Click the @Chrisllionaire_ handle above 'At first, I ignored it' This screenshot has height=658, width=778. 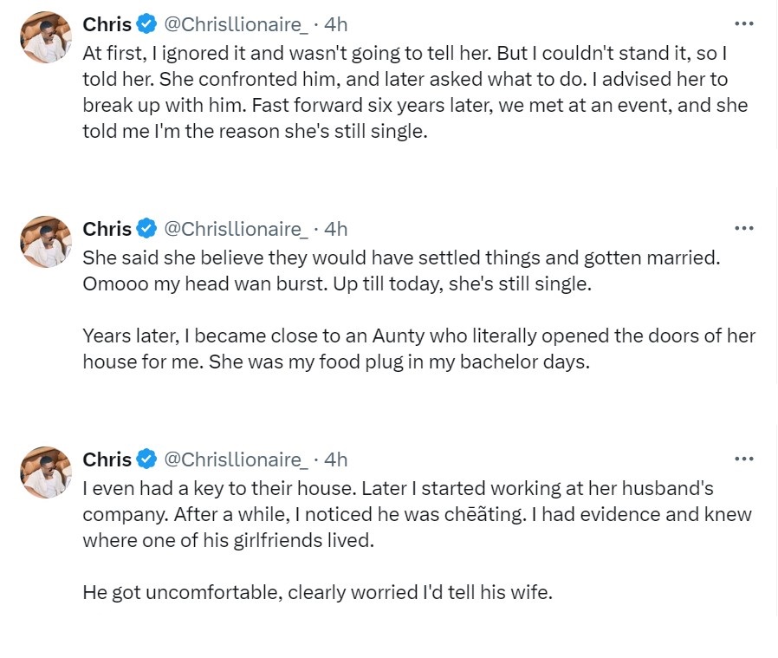point(236,24)
